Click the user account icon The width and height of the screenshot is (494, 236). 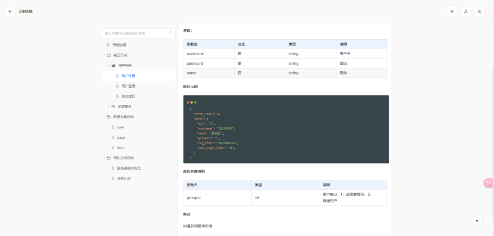tap(466, 11)
